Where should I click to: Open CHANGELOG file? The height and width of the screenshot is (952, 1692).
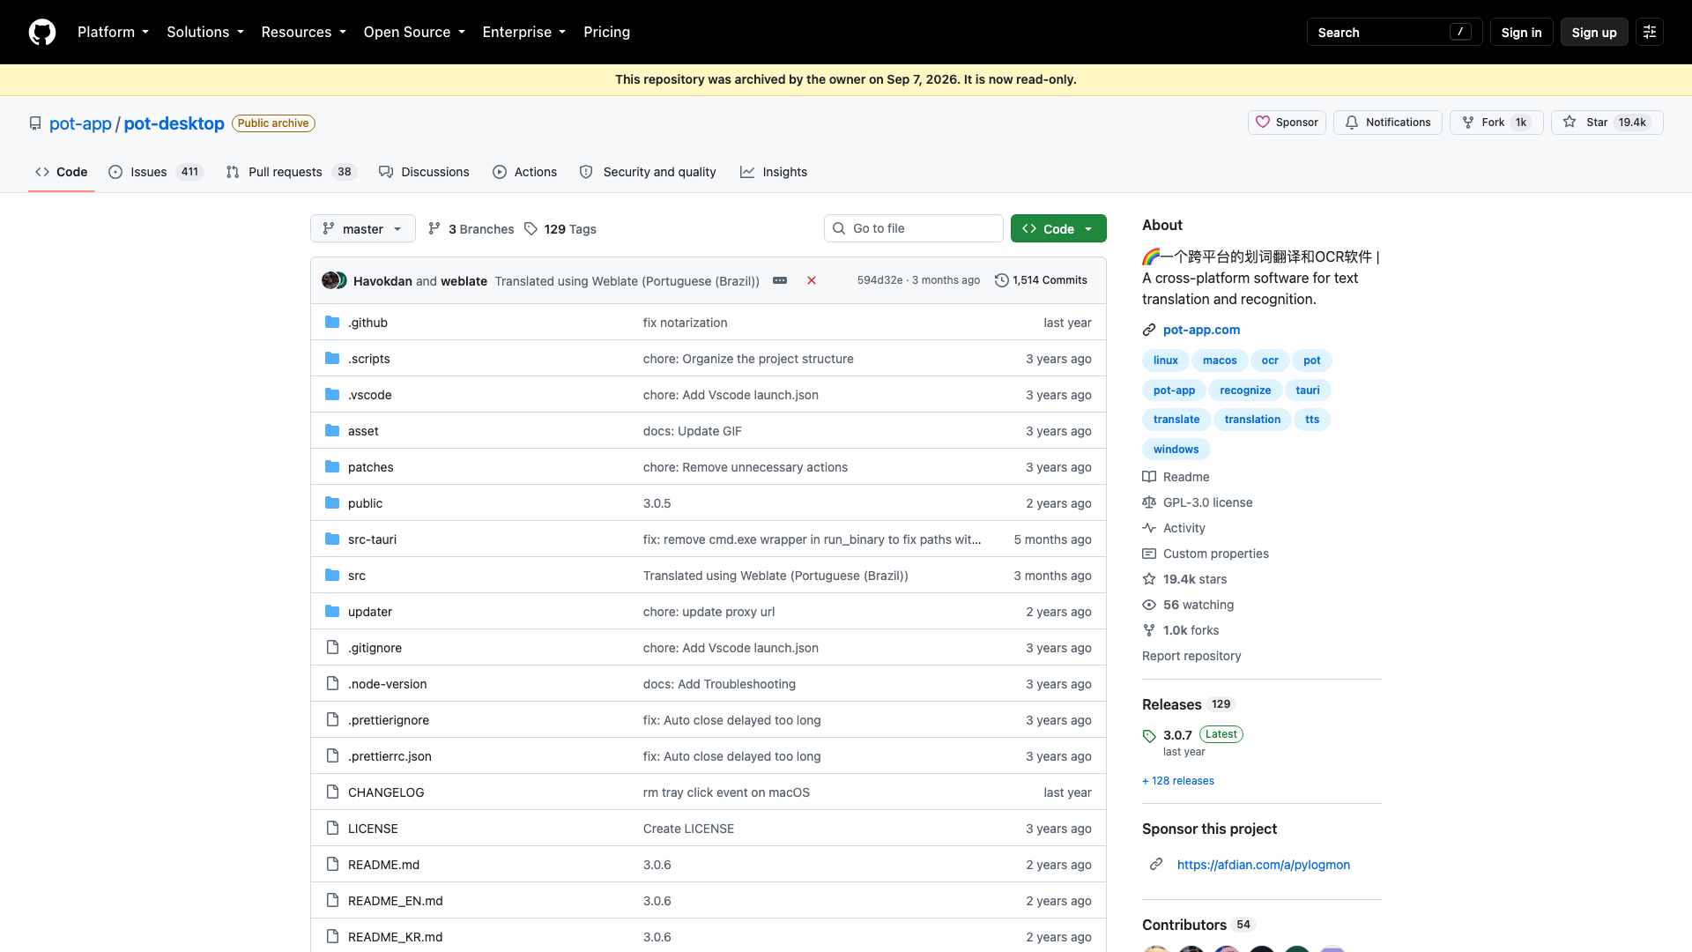(x=386, y=792)
